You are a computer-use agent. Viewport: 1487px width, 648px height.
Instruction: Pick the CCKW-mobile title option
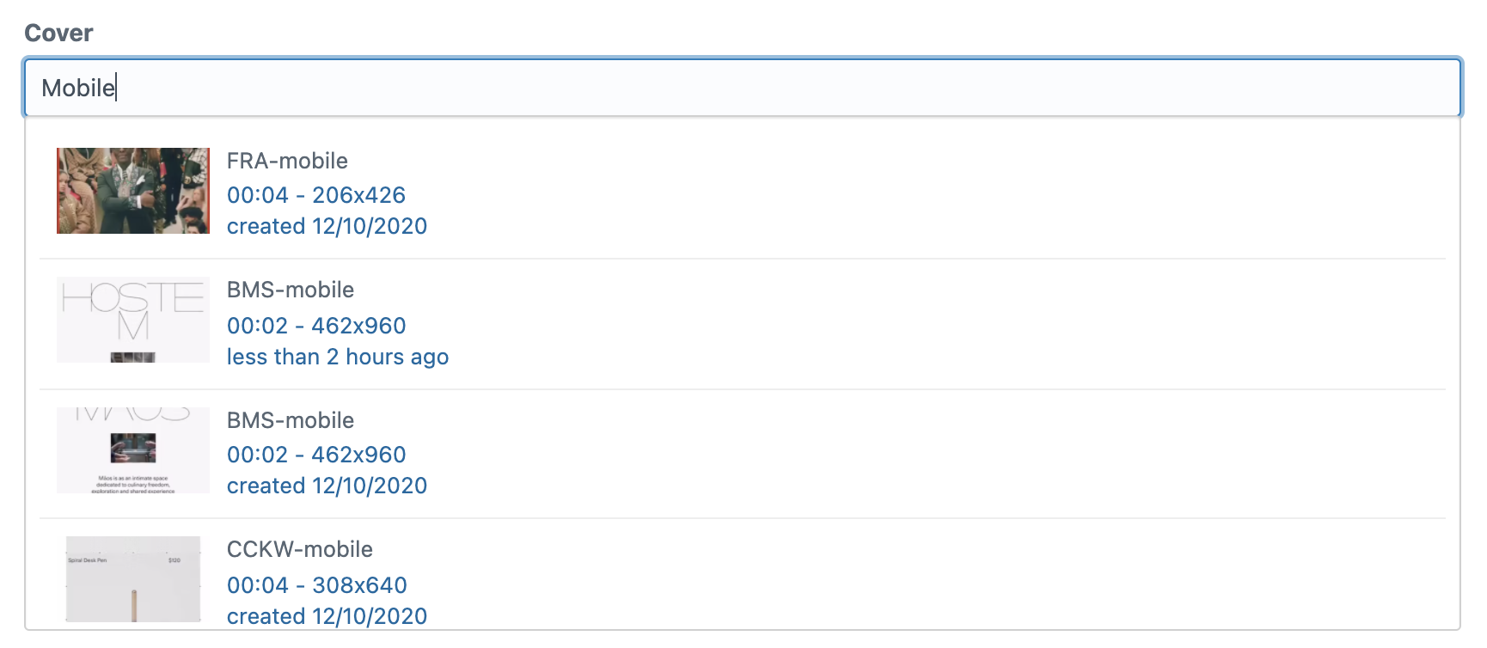tap(300, 549)
